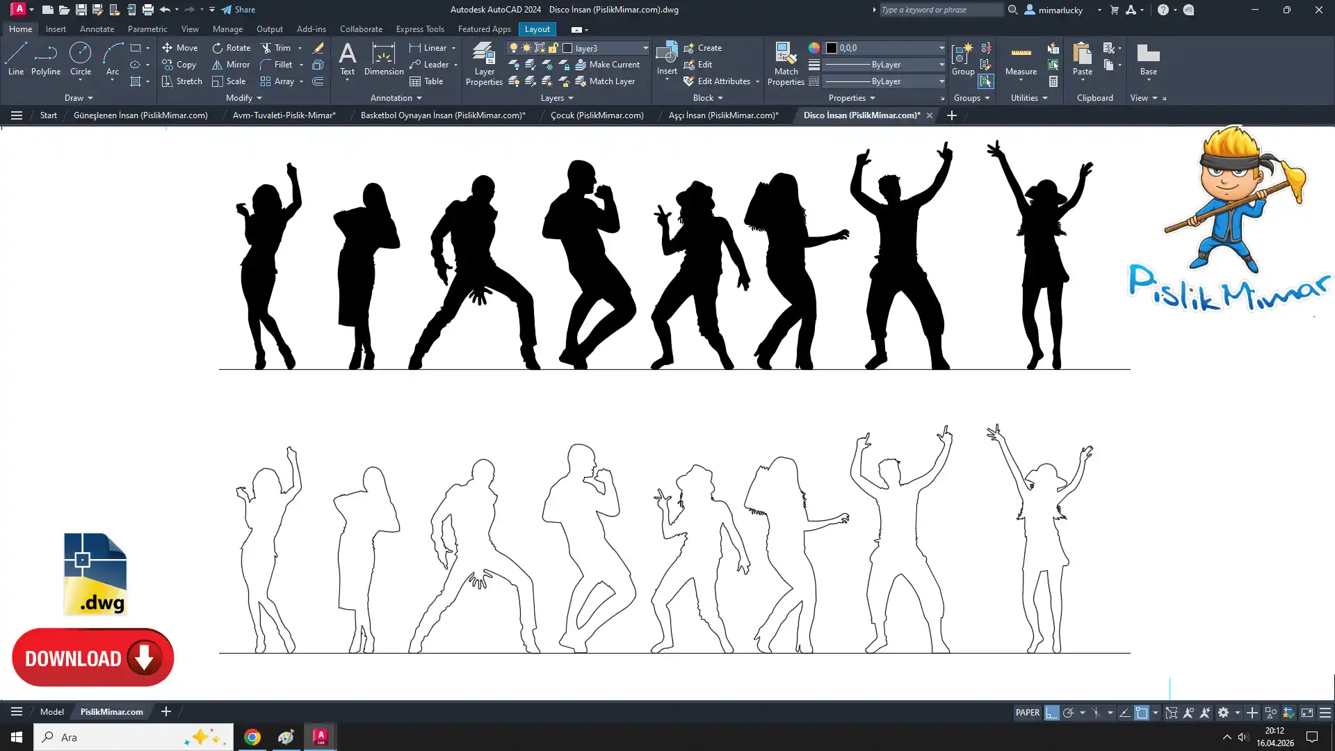Click the Mirror modify tool
1335x751 pixels.
(x=231, y=65)
